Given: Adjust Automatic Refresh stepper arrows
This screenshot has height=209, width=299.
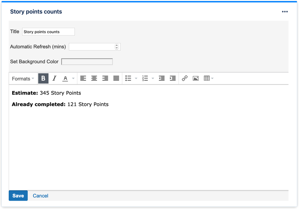Looking at the screenshot, I should coord(117,47).
